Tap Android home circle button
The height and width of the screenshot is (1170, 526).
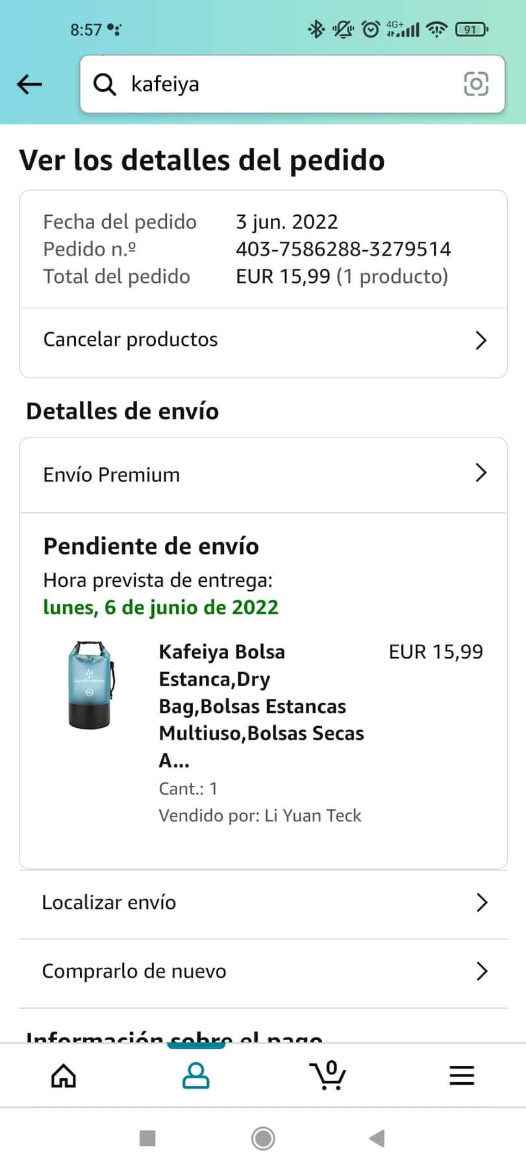coord(263,1138)
